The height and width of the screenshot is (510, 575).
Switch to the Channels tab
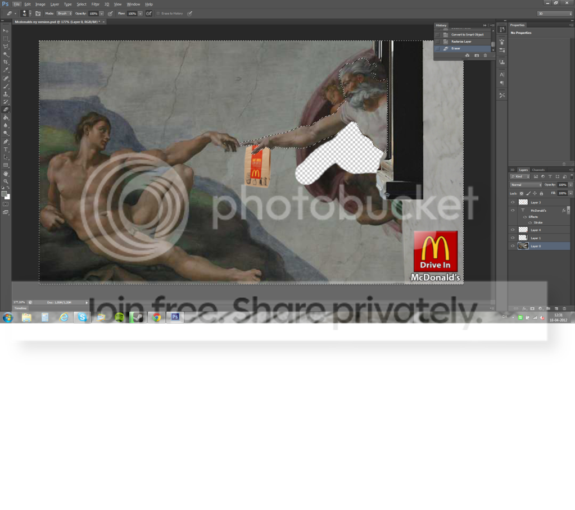tap(538, 170)
